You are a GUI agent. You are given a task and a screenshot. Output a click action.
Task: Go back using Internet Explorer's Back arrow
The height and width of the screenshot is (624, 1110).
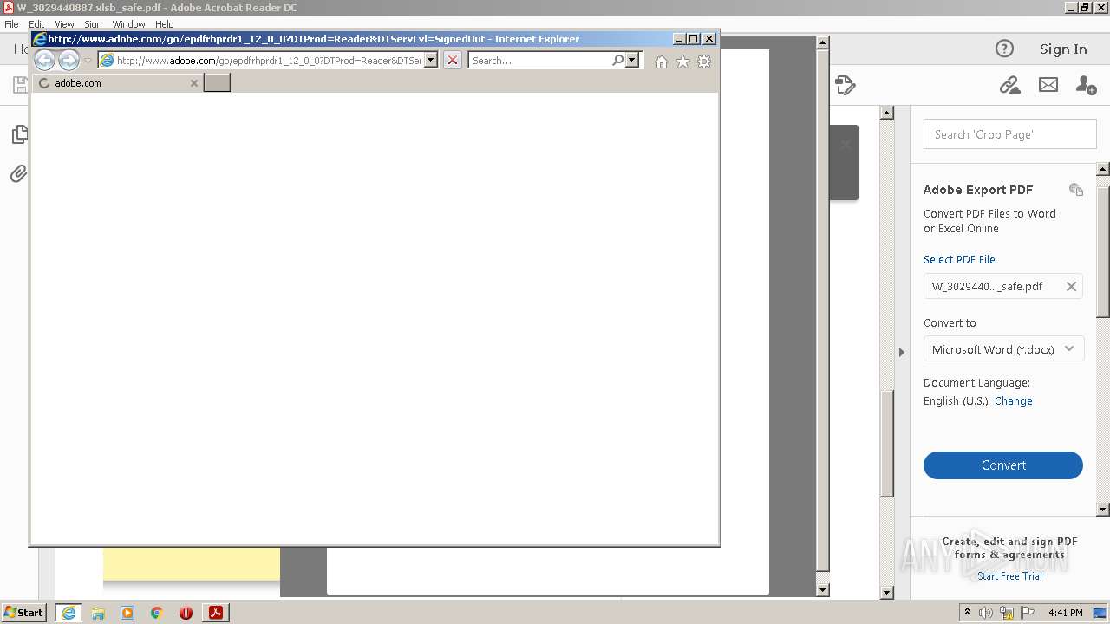(44, 60)
